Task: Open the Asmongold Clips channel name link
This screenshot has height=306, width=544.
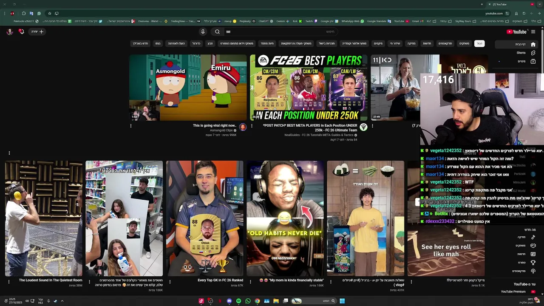Action: coord(221,130)
